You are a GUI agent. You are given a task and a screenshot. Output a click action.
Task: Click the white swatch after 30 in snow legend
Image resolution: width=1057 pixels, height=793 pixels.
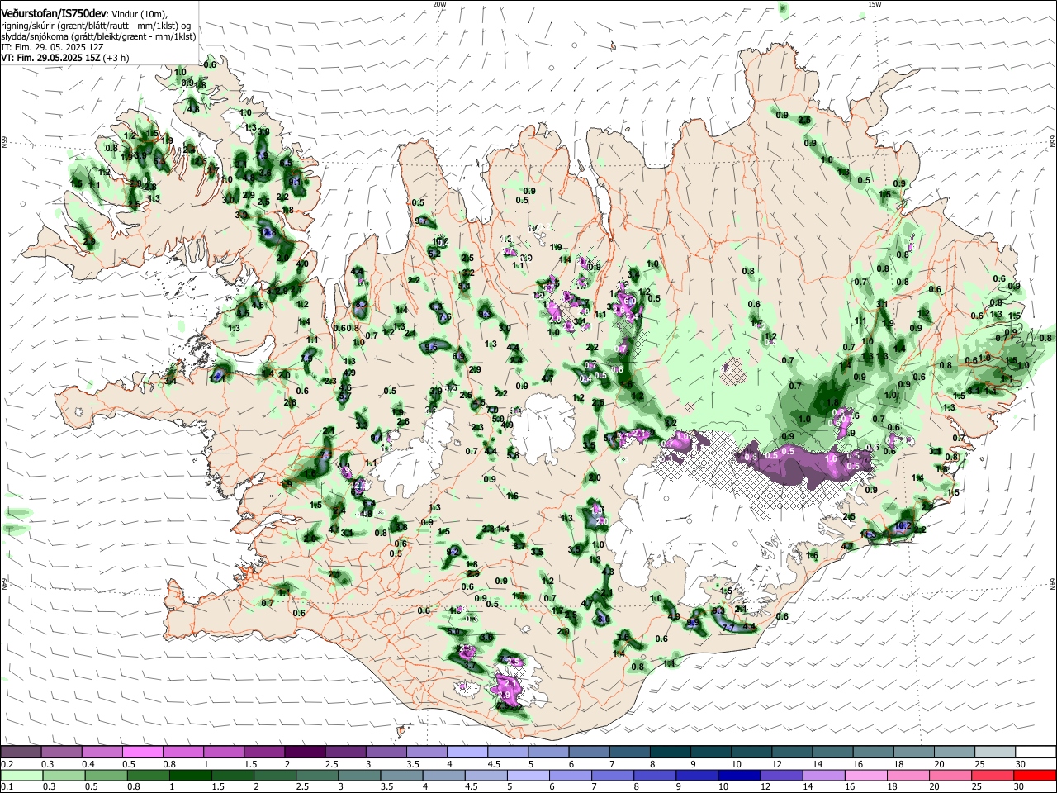click(x=1035, y=752)
